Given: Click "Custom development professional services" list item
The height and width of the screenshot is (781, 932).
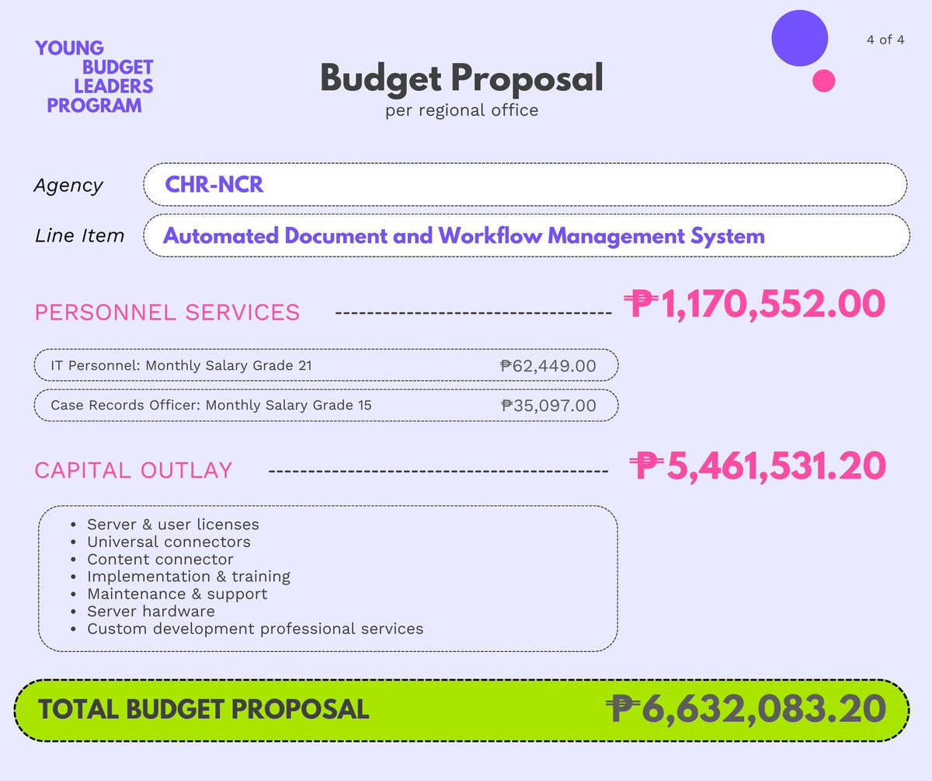Looking at the screenshot, I should 256,629.
